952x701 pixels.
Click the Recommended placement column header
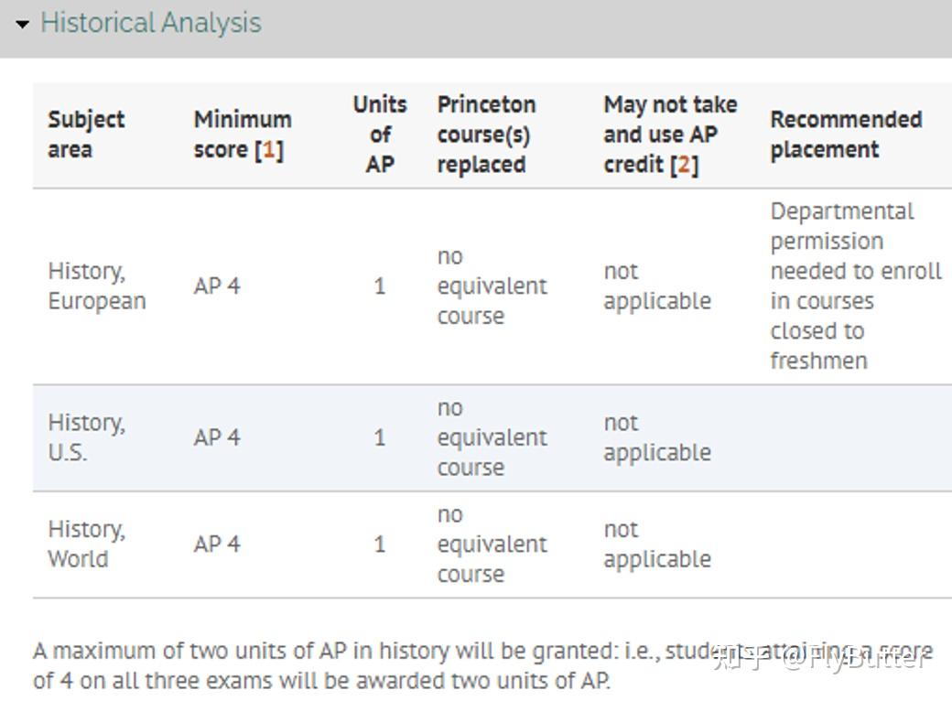845,134
